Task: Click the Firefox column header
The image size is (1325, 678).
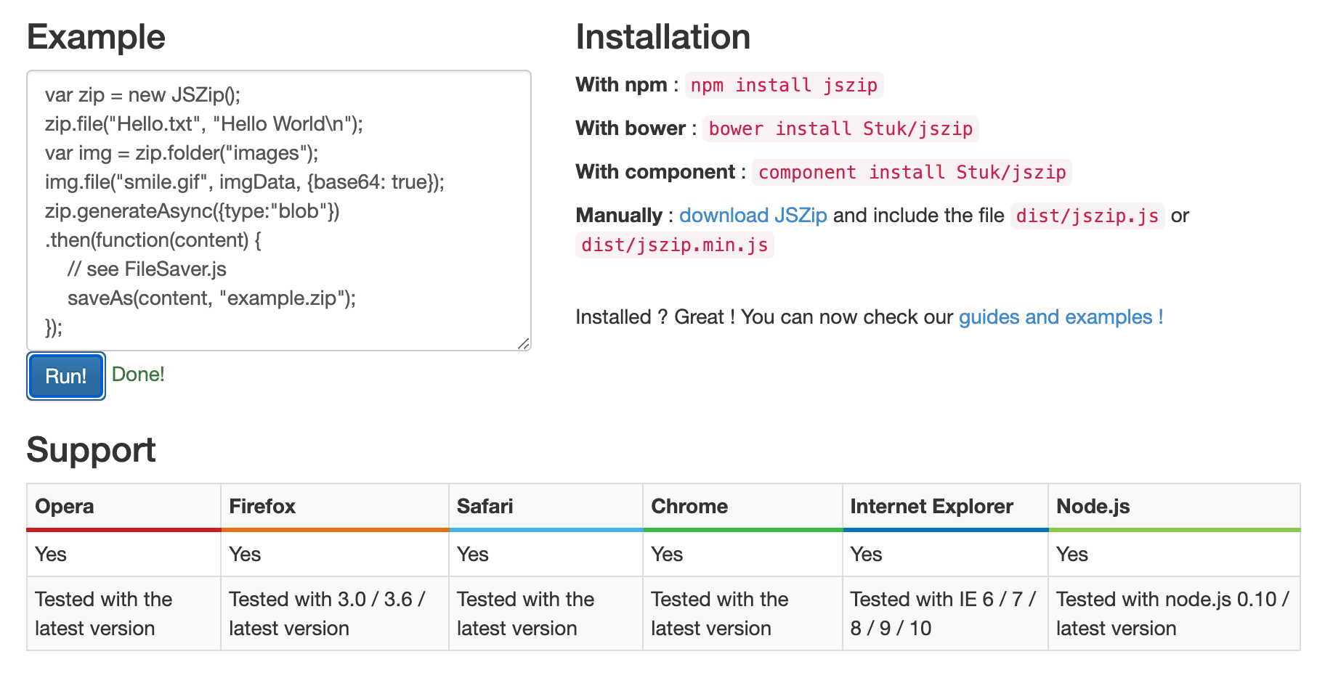Action: click(262, 507)
